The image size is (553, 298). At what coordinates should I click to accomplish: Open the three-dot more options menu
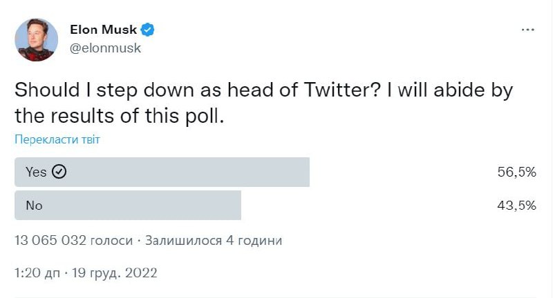(x=527, y=30)
